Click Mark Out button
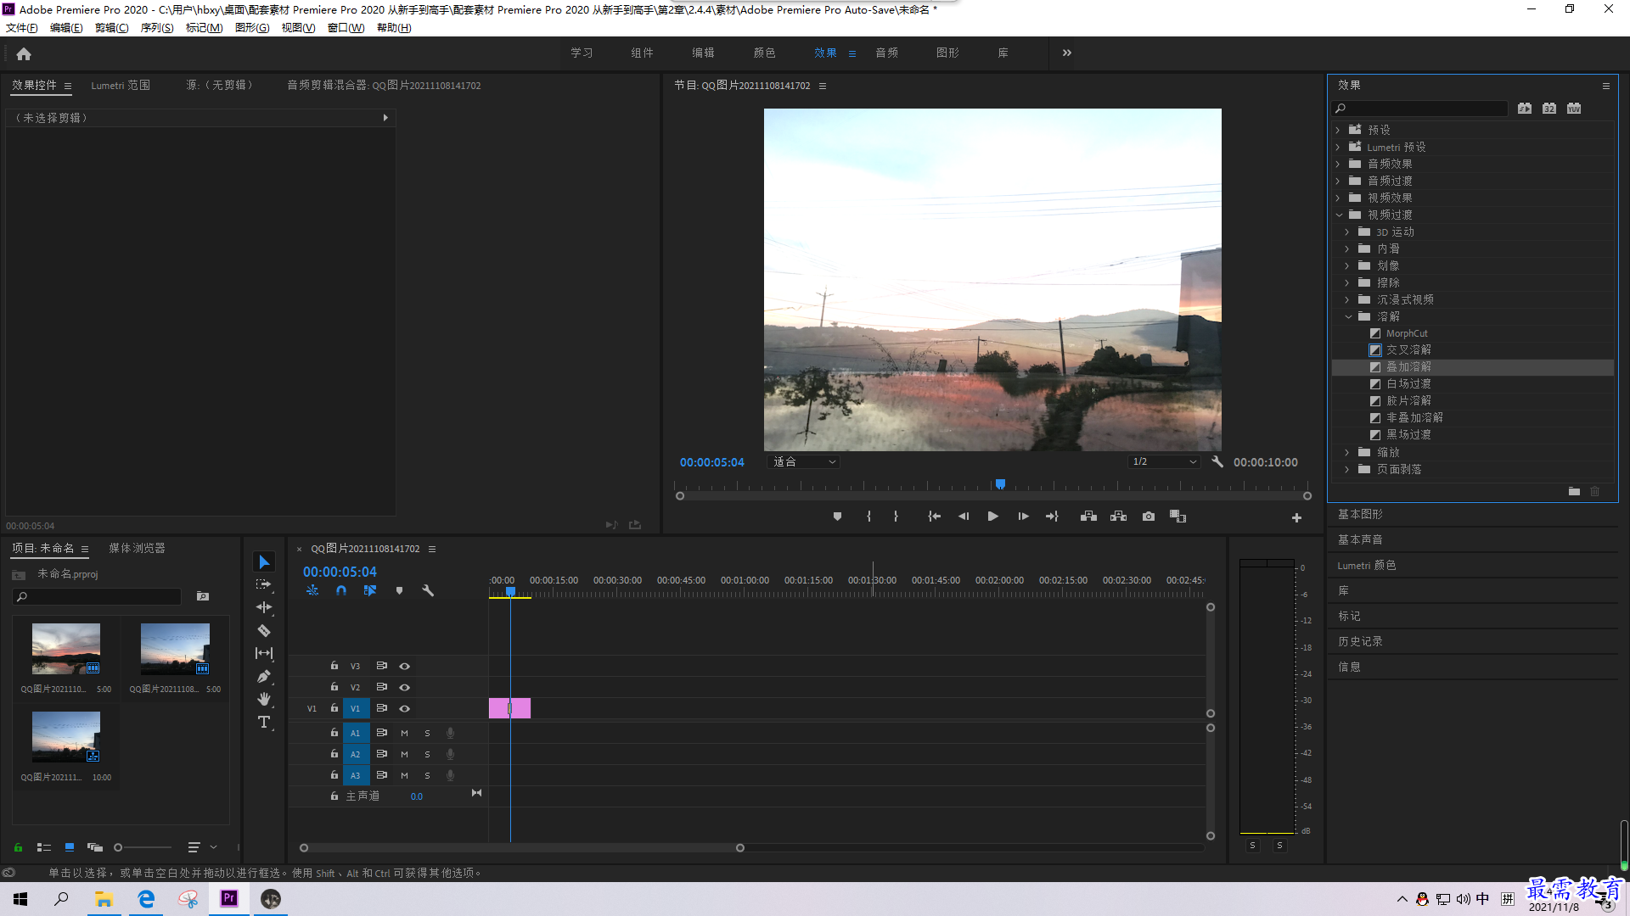This screenshot has width=1630, height=916. coord(896,517)
